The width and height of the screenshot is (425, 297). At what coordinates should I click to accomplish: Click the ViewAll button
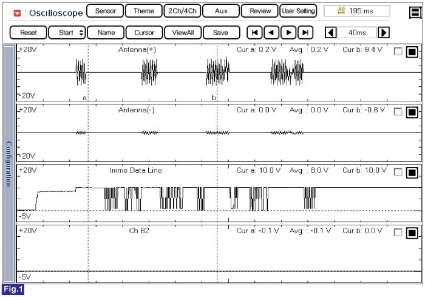(182, 33)
